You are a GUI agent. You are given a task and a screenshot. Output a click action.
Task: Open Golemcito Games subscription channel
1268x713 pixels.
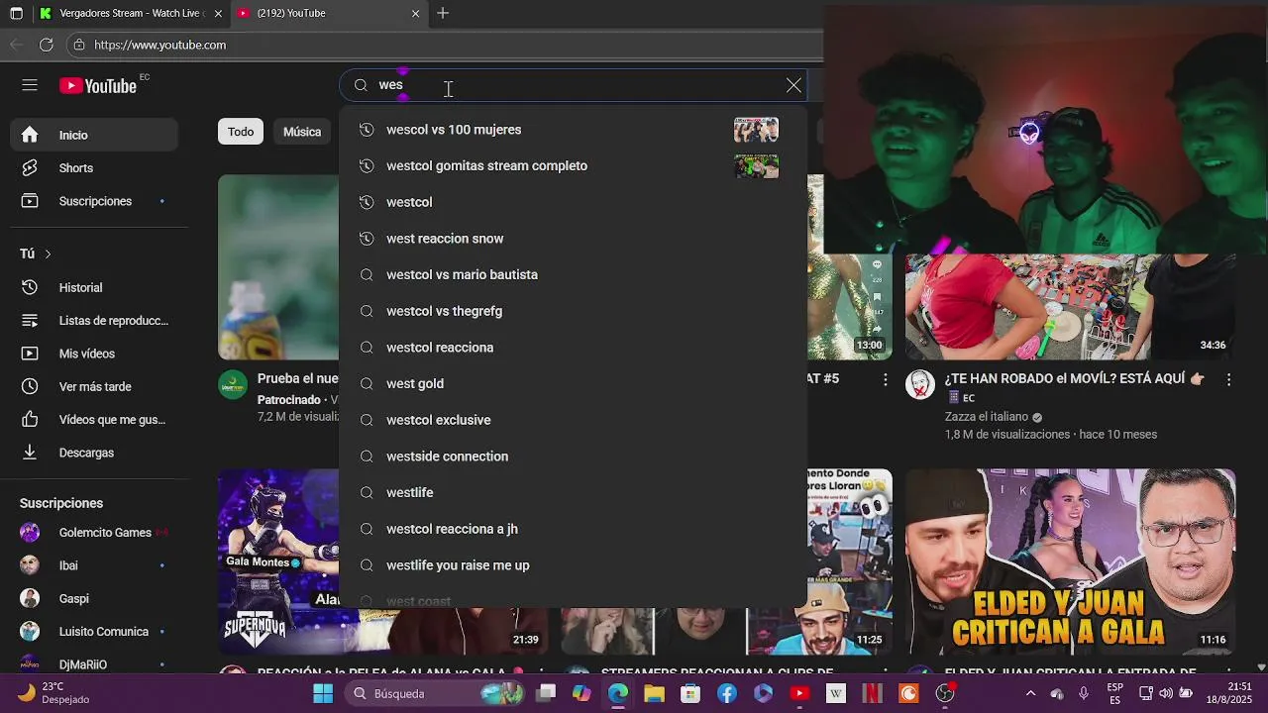click(x=94, y=533)
